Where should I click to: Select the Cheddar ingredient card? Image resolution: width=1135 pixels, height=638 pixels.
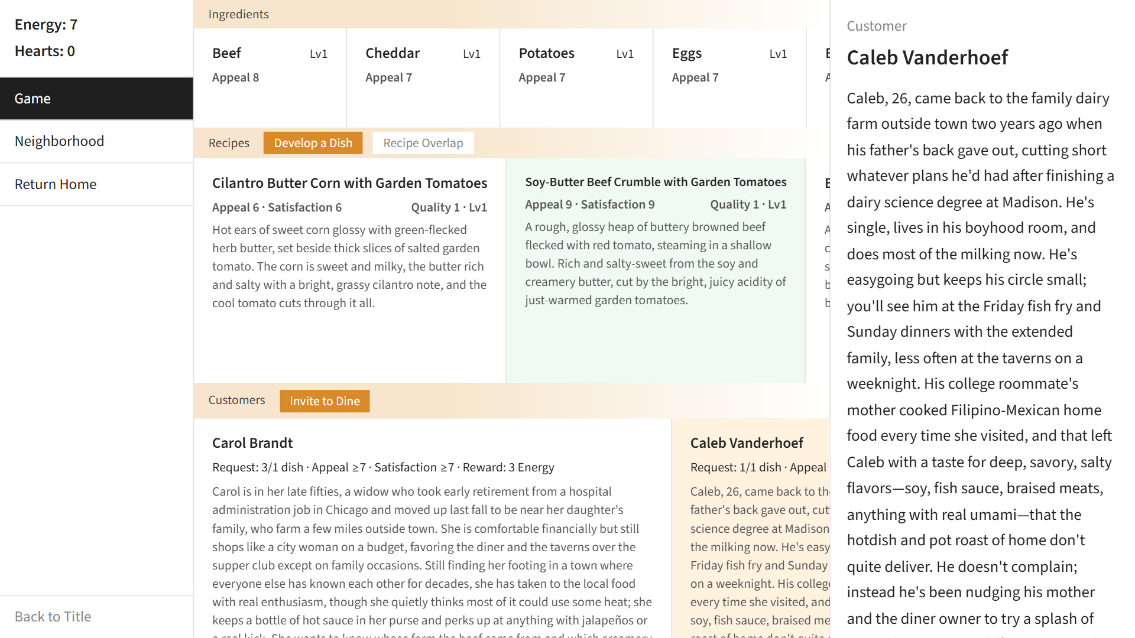pos(423,78)
